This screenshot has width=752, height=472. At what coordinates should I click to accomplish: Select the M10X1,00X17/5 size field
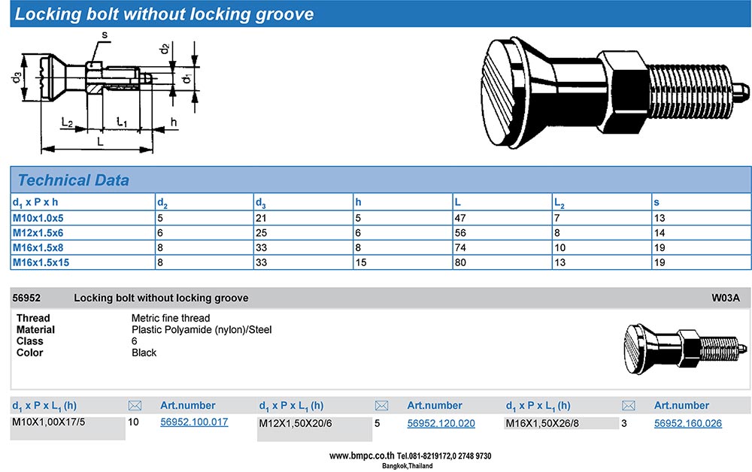tap(68, 428)
